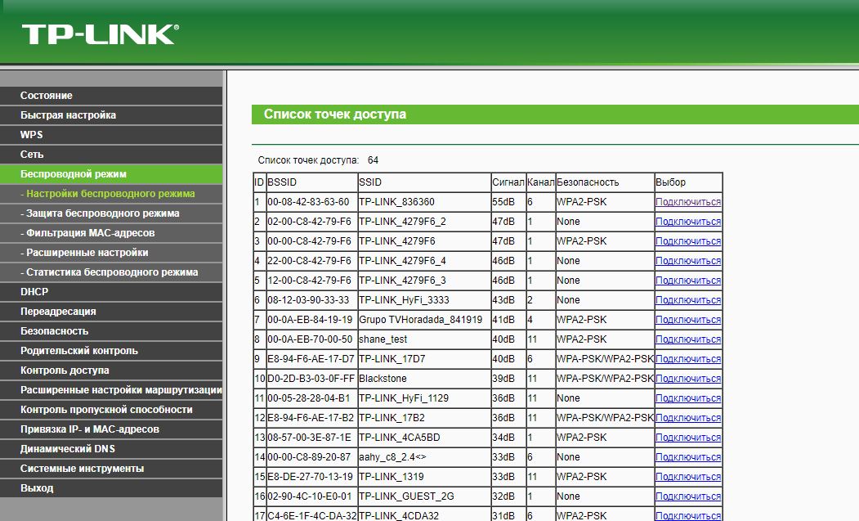The width and height of the screenshot is (859, 521).
Task: Connect to Grupo TVHoradada_841919 network
Action: click(x=688, y=320)
